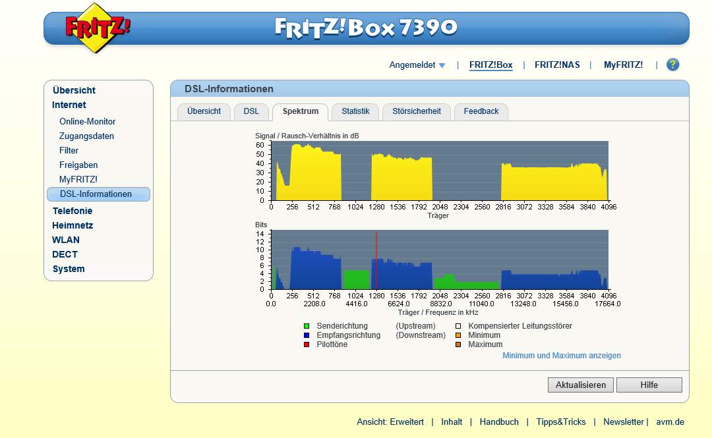Click the green Senderichtung legend swatch
Image resolution: width=712 pixels, height=438 pixels.
pos(307,326)
